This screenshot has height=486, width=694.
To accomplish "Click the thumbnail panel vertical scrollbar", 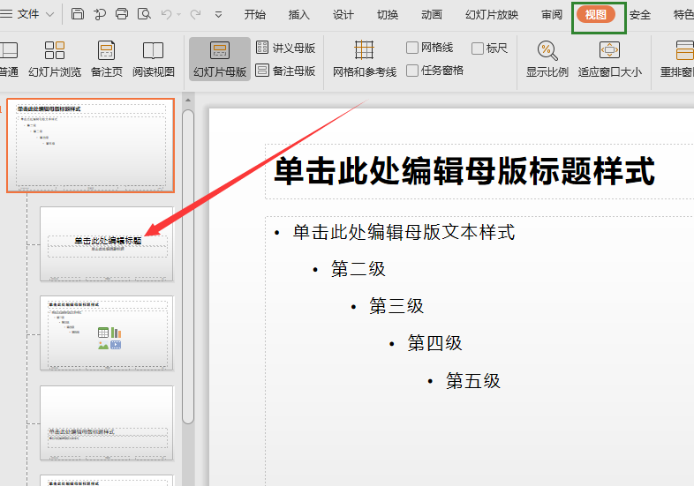I will click(188, 265).
